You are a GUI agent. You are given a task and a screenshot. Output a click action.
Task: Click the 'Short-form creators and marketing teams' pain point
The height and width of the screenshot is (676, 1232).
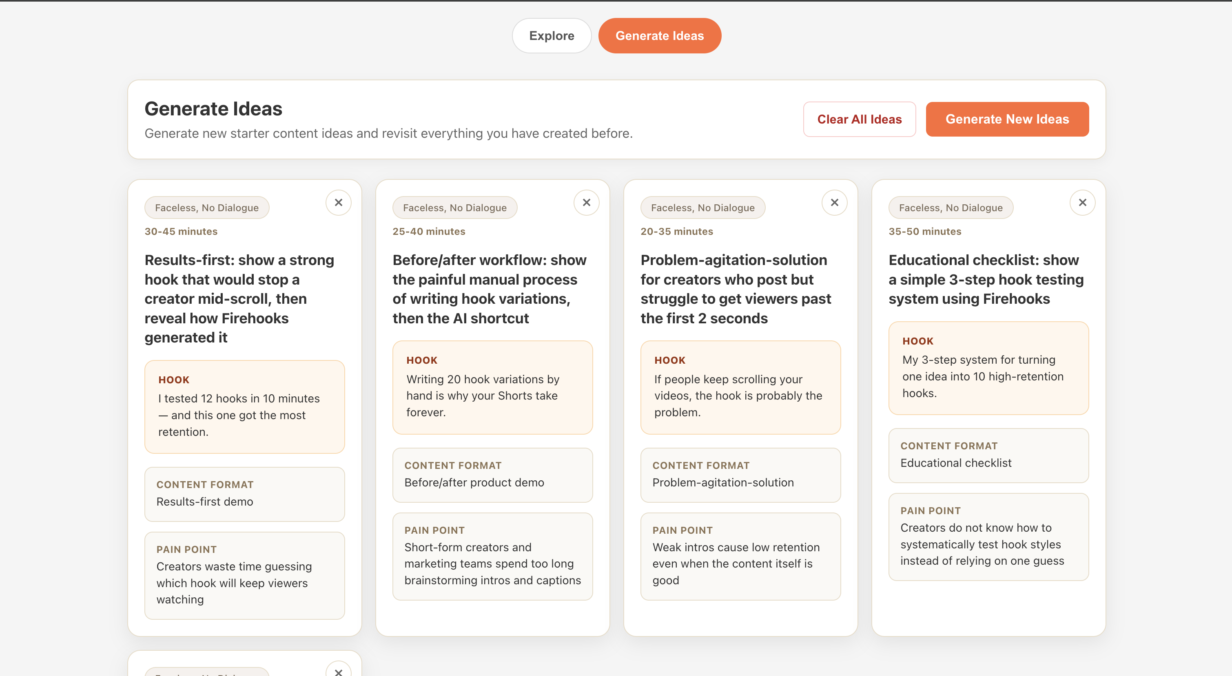pyautogui.click(x=493, y=557)
